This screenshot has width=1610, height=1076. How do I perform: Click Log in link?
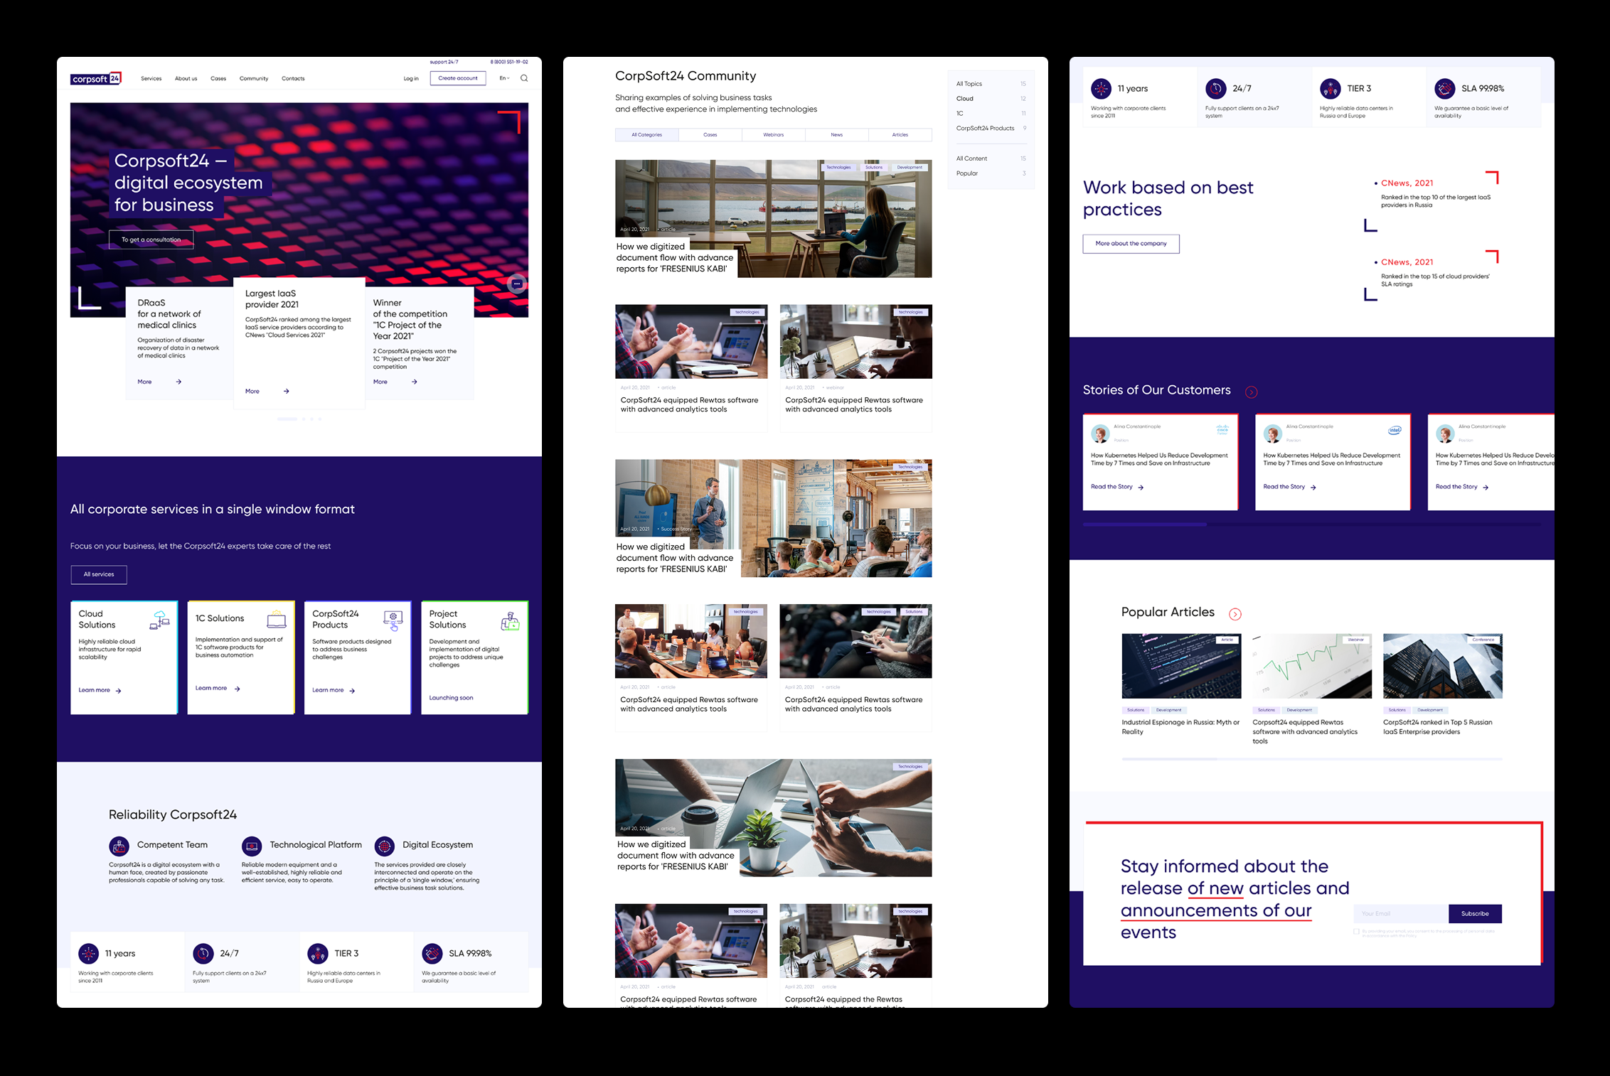(411, 78)
